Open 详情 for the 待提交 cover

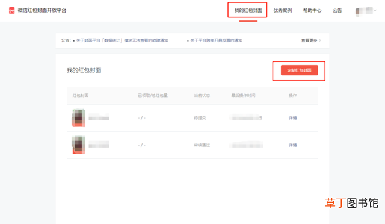pyautogui.click(x=293, y=118)
